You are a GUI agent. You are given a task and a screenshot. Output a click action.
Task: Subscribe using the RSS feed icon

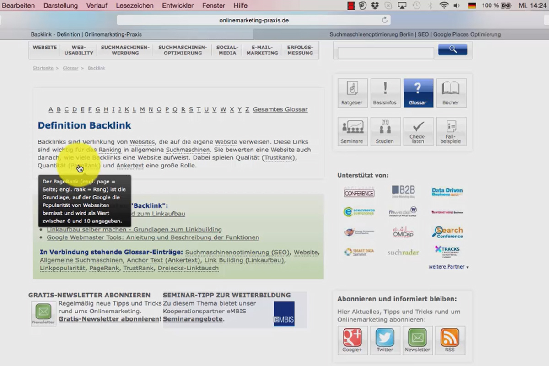pyautogui.click(x=450, y=340)
